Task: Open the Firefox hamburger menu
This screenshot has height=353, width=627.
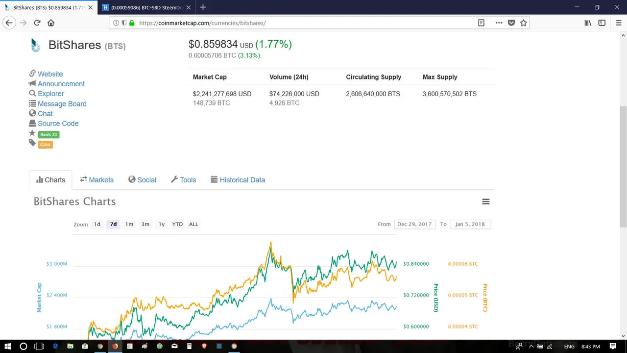Action: click(x=618, y=23)
